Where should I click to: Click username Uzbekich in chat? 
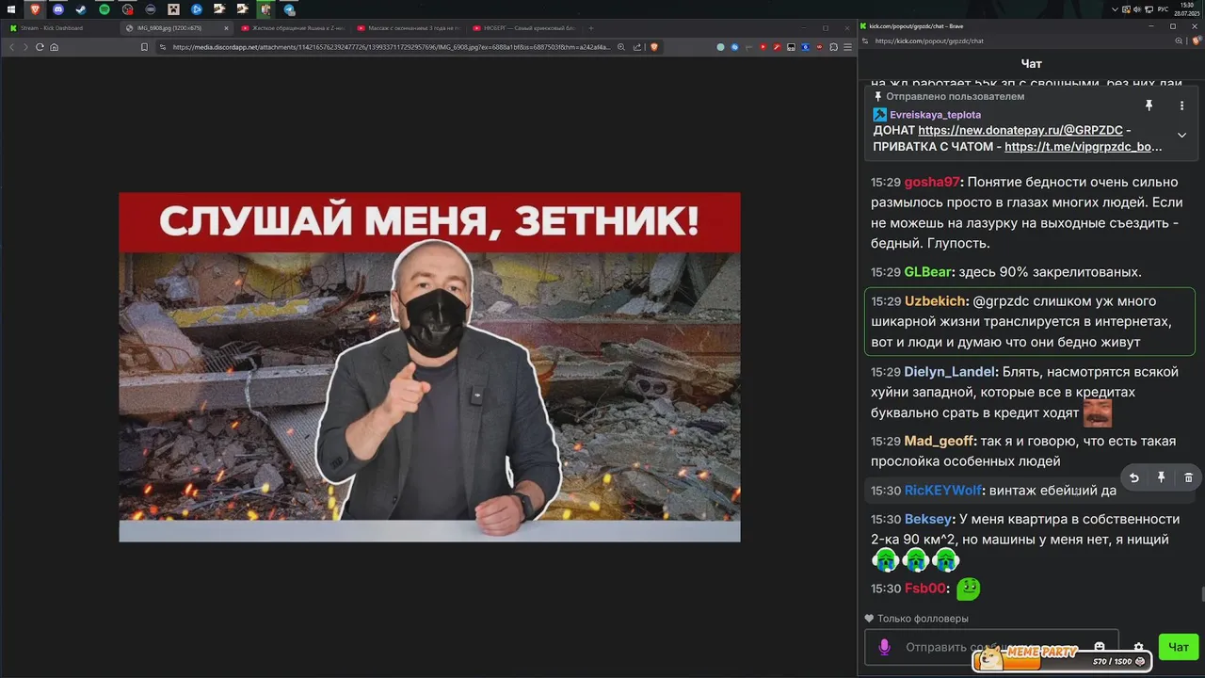click(x=935, y=301)
